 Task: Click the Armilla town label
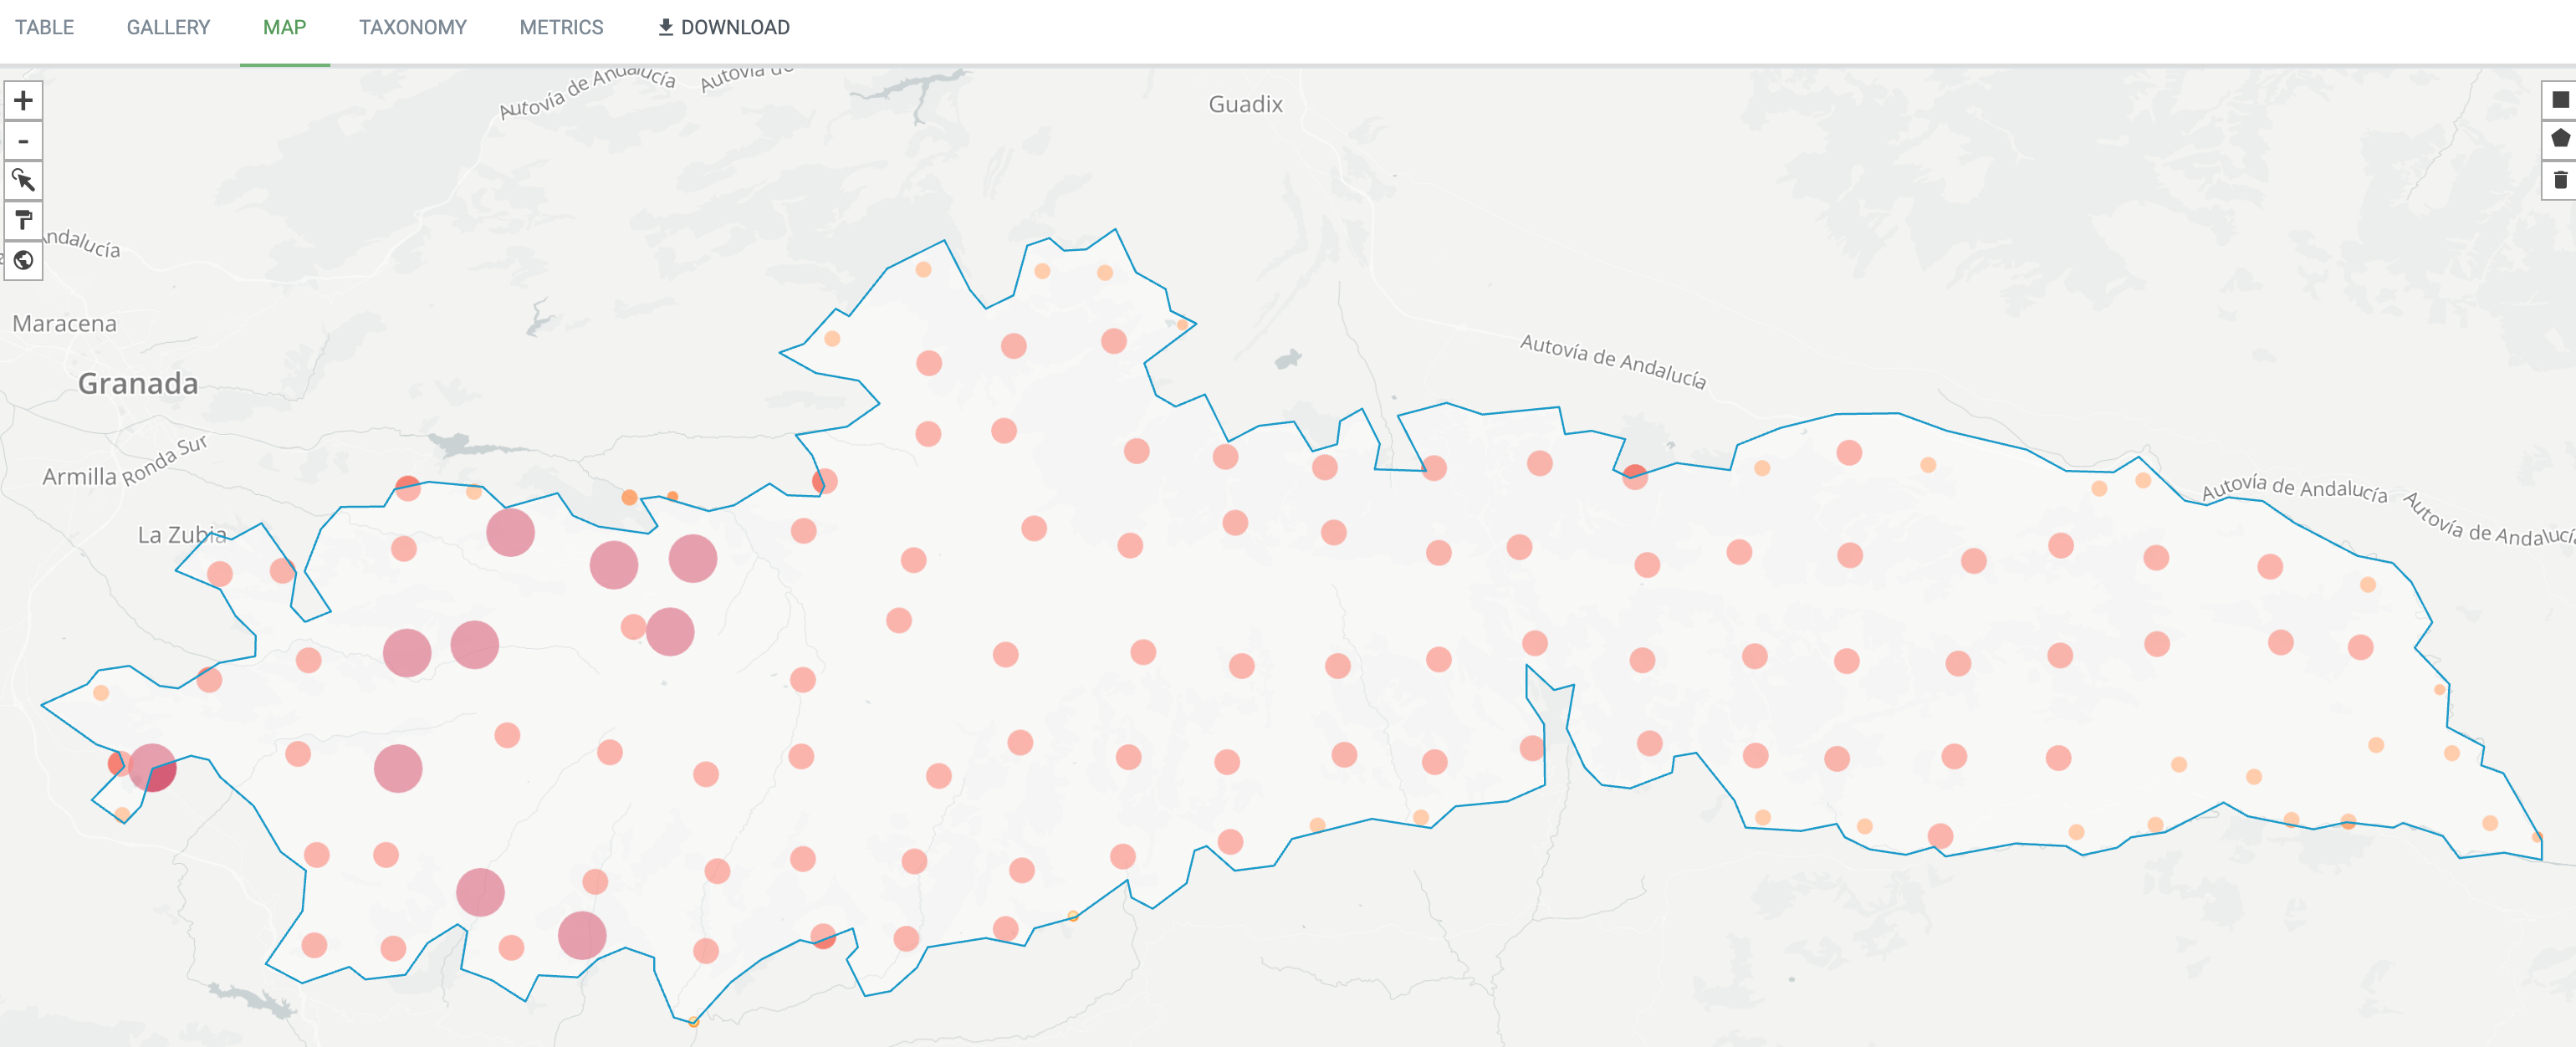coord(79,477)
